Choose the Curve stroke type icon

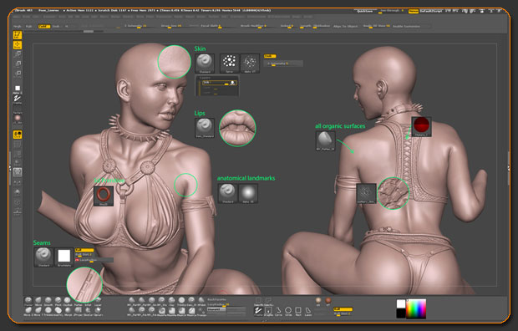278,312
